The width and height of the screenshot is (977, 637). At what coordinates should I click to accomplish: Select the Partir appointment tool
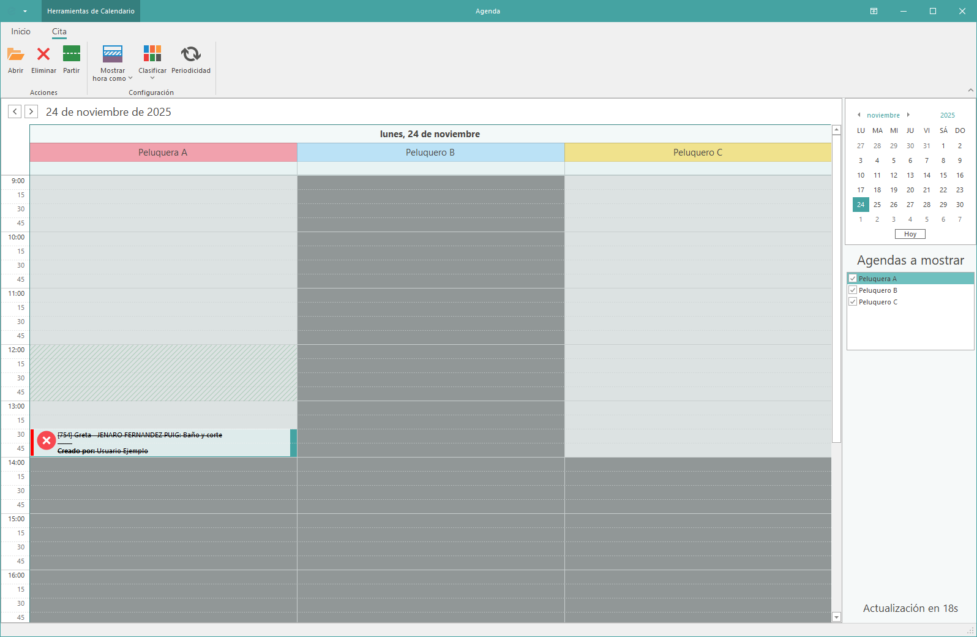71,55
